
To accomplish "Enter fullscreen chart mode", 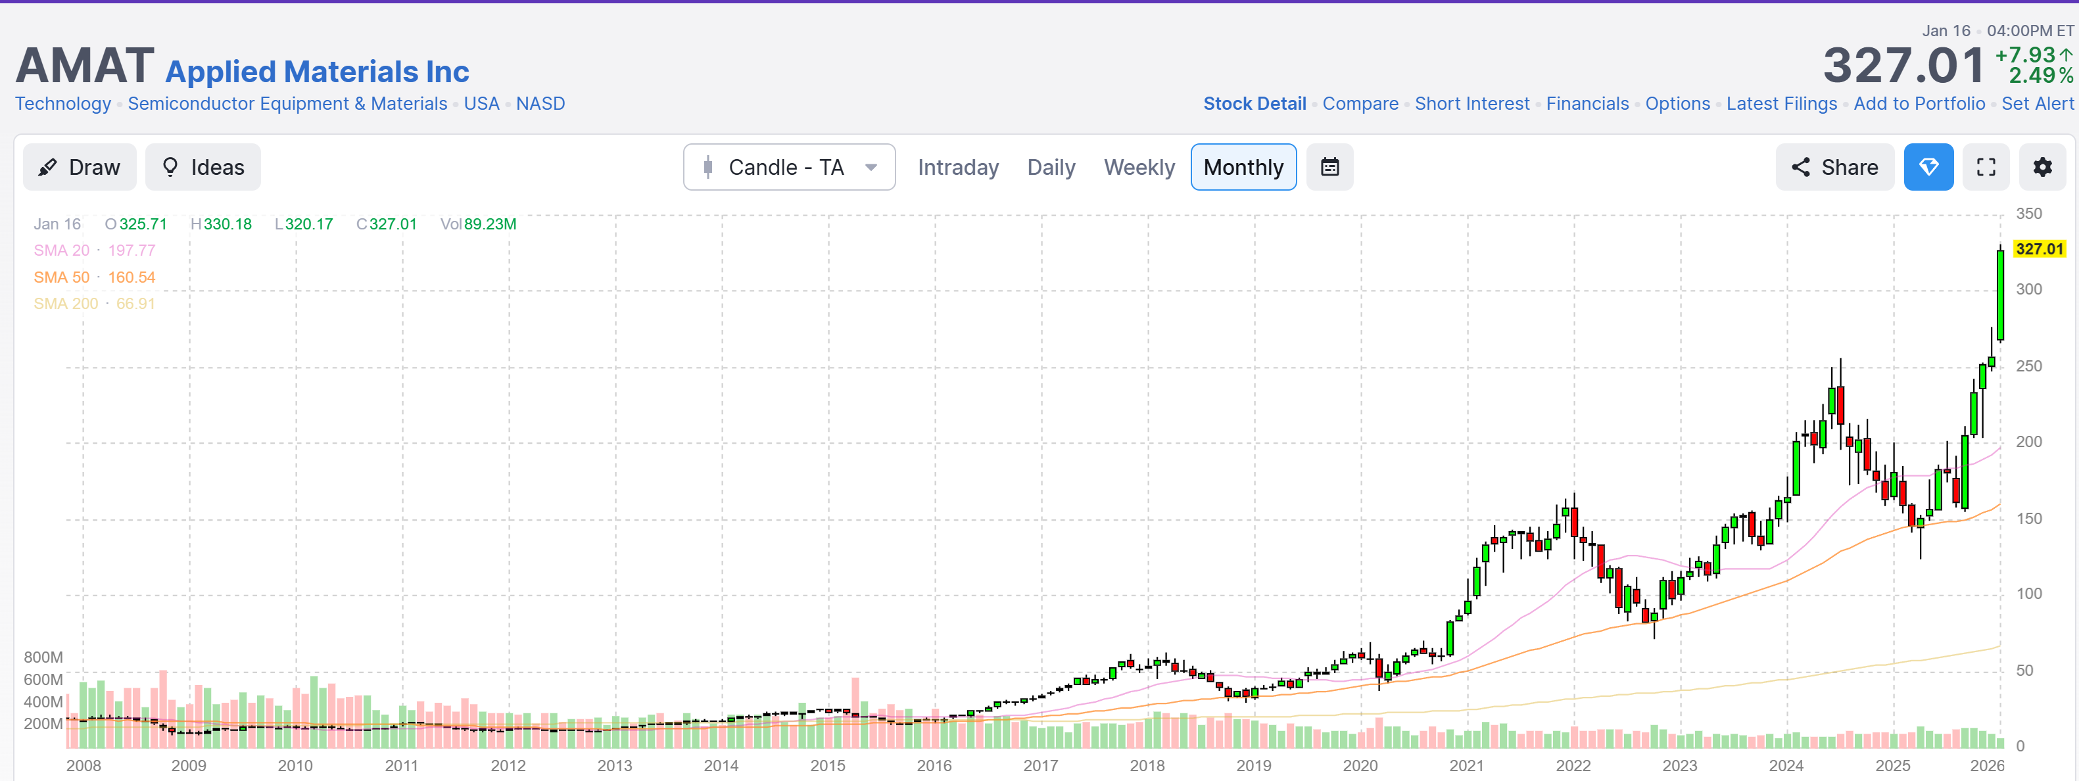I will coord(1986,167).
